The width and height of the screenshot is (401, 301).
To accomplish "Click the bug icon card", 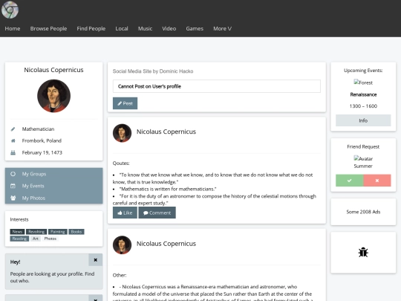I will [x=363, y=253].
